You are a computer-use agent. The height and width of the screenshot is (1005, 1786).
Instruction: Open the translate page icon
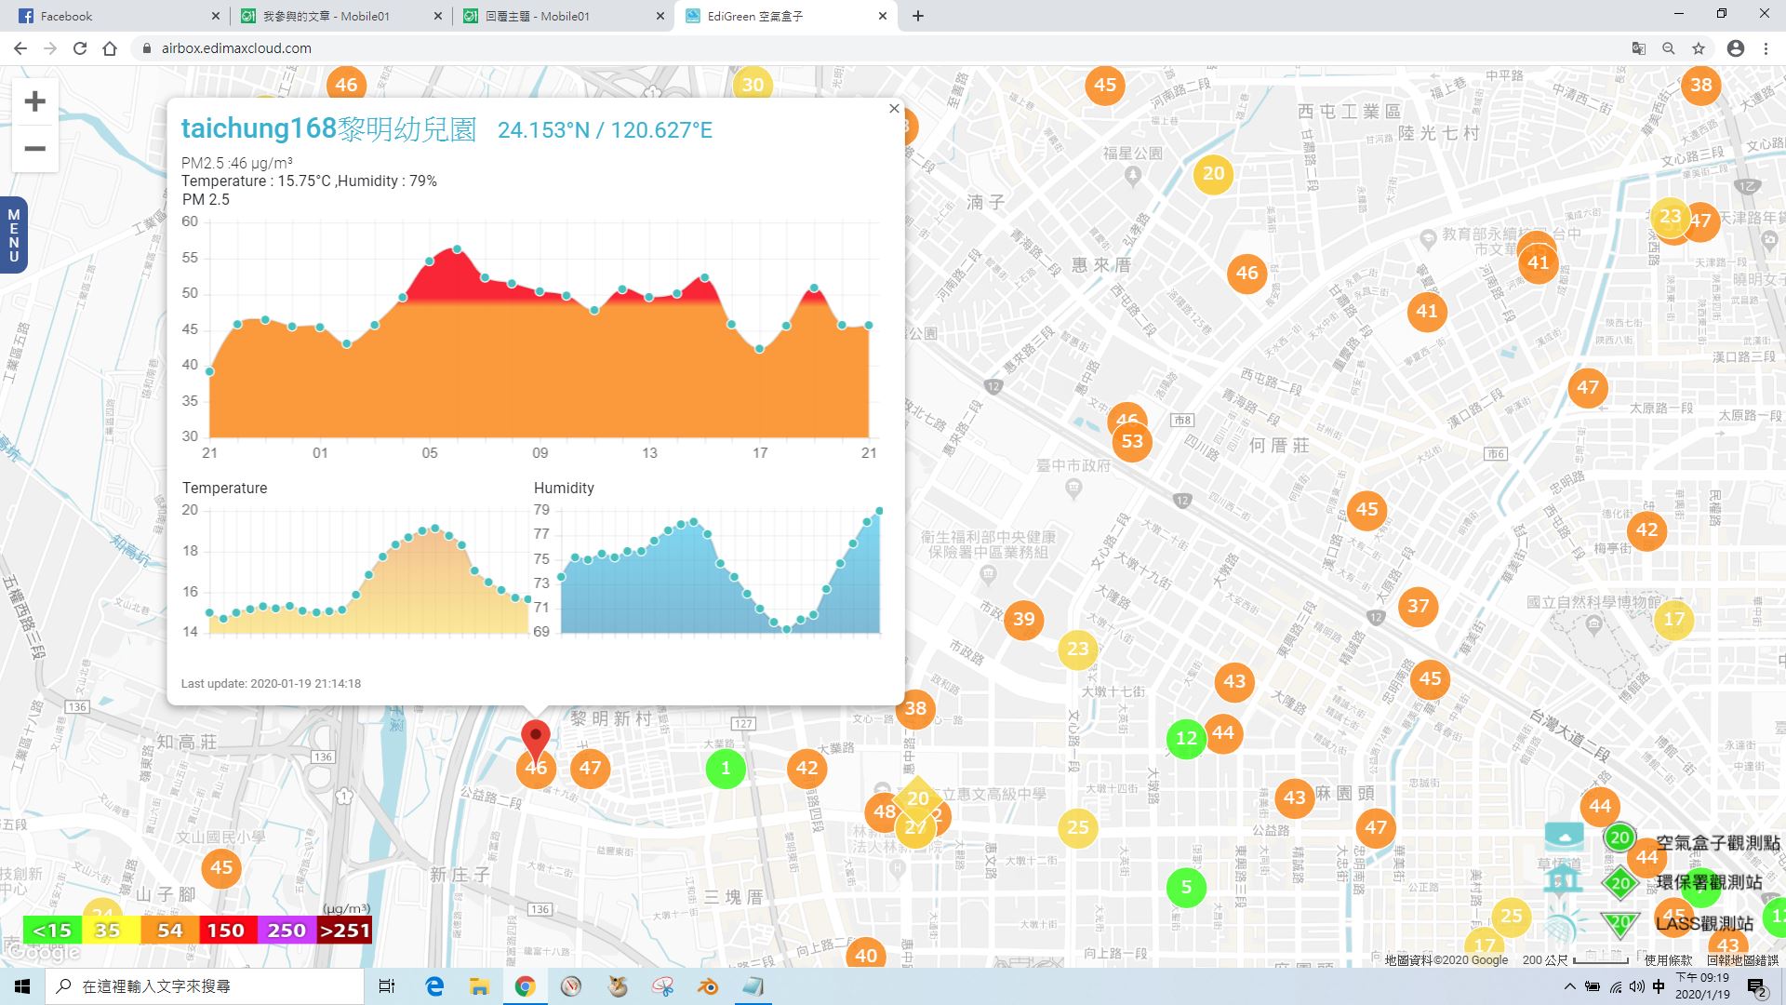point(1639,48)
